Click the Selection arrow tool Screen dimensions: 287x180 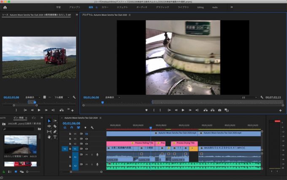pos(49,121)
